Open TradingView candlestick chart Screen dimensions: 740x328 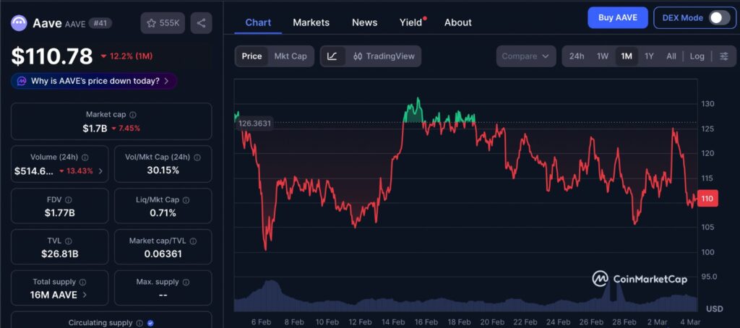pyautogui.click(x=384, y=56)
